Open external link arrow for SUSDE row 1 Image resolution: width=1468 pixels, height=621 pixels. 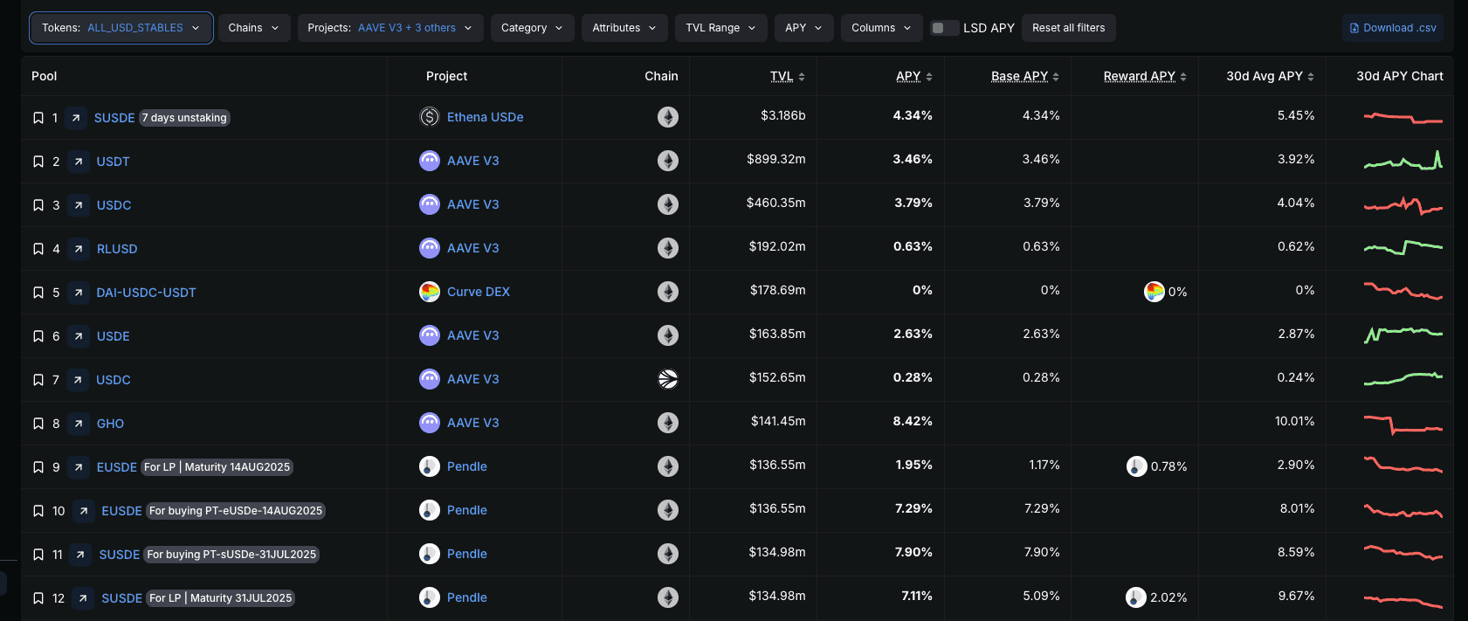click(x=76, y=118)
